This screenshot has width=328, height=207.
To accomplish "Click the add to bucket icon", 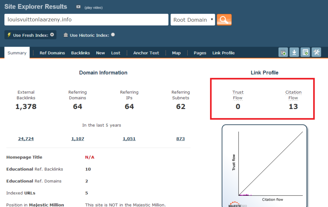I will coord(283,52).
